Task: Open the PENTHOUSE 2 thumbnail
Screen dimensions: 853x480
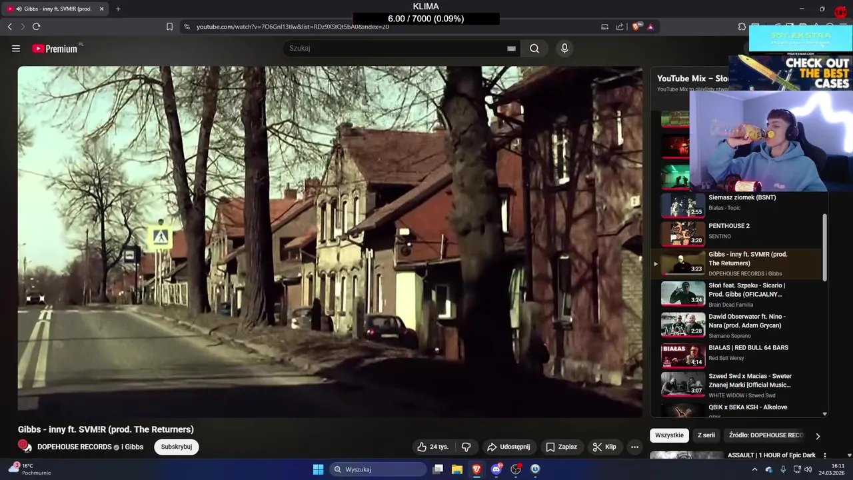Action: pyautogui.click(x=682, y=234)
